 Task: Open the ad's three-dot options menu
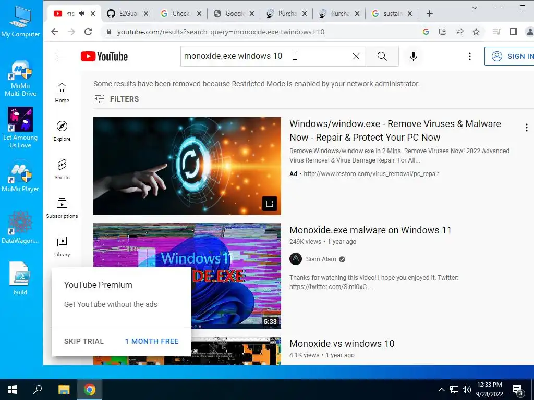(527, 128)
